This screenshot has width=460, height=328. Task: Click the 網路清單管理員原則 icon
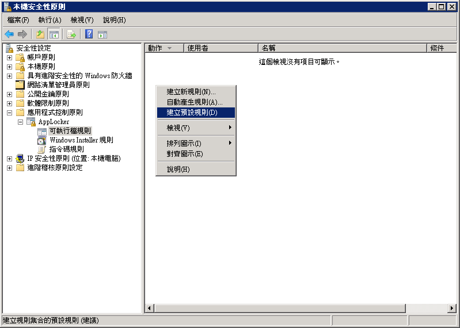click(20, 85)
